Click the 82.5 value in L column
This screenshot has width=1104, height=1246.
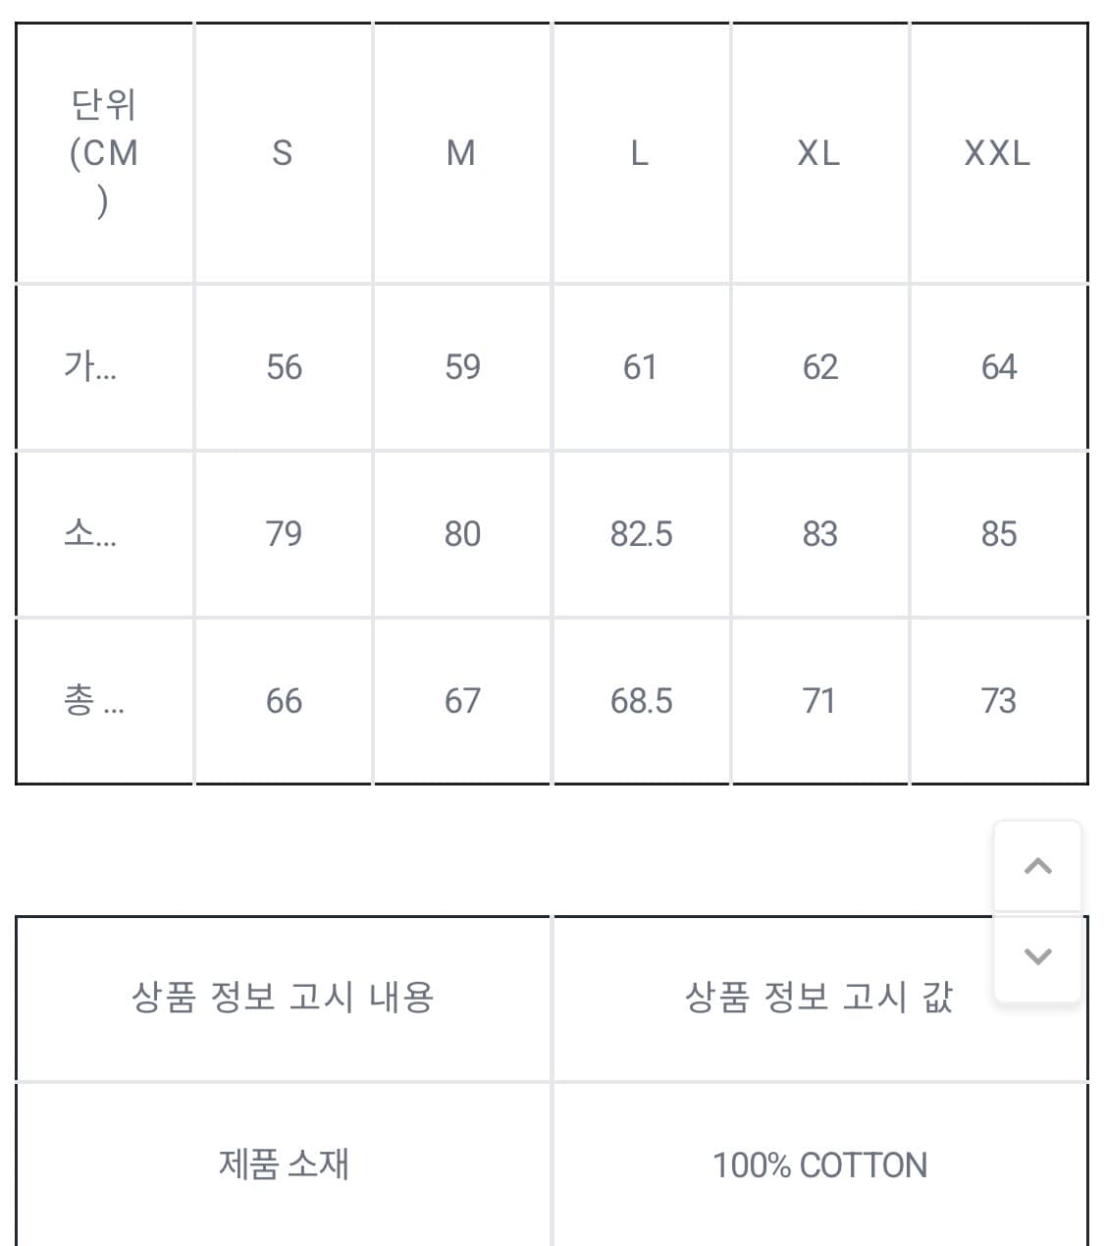[641, 533]
